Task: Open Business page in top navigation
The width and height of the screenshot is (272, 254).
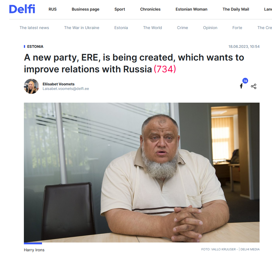Action: point(86,9)
